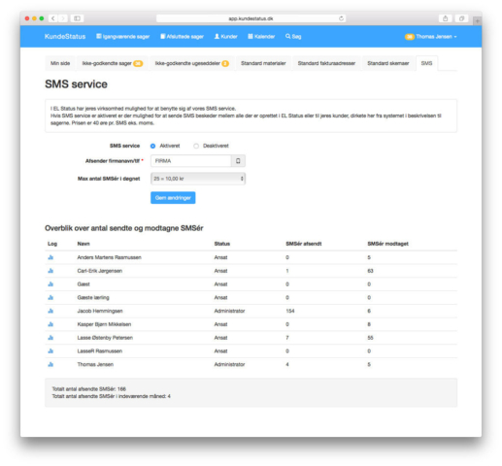This screenshot has height=466, width=502.
Task: Open log chart for Carl-Erik Jørgensen
Action: click(50, 271)
